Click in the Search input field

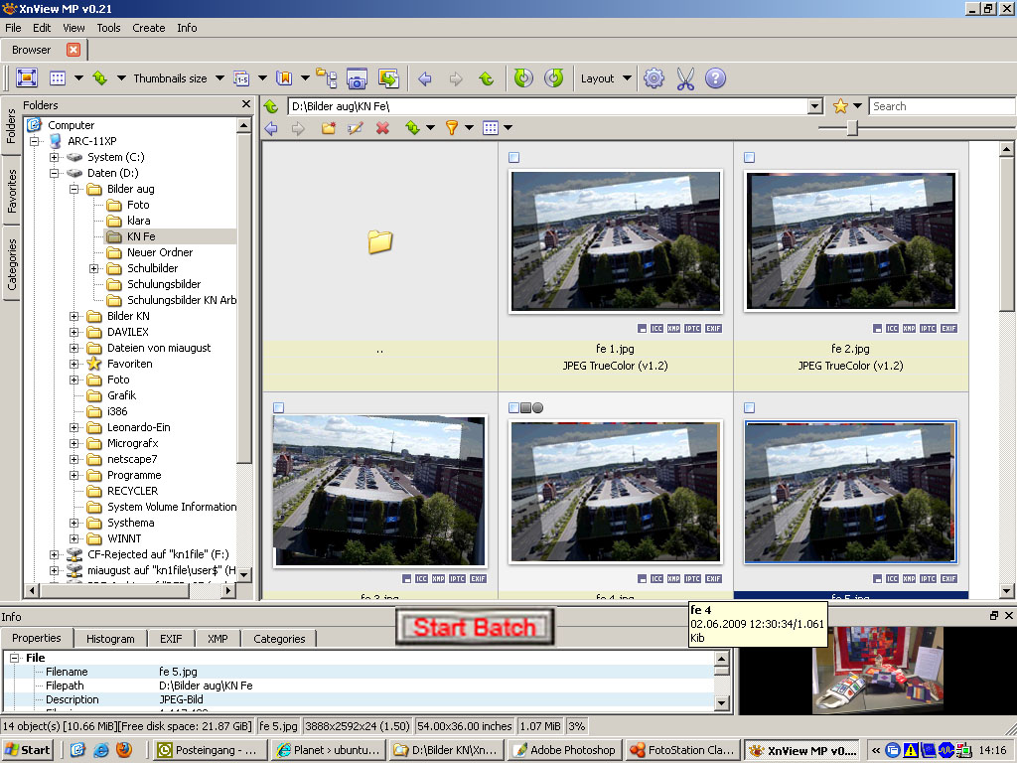942,106
